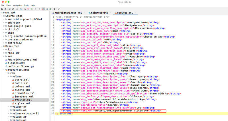Viewport: 228px width, 121px height.
Task: Open the File menu
Action: point(3,5)
